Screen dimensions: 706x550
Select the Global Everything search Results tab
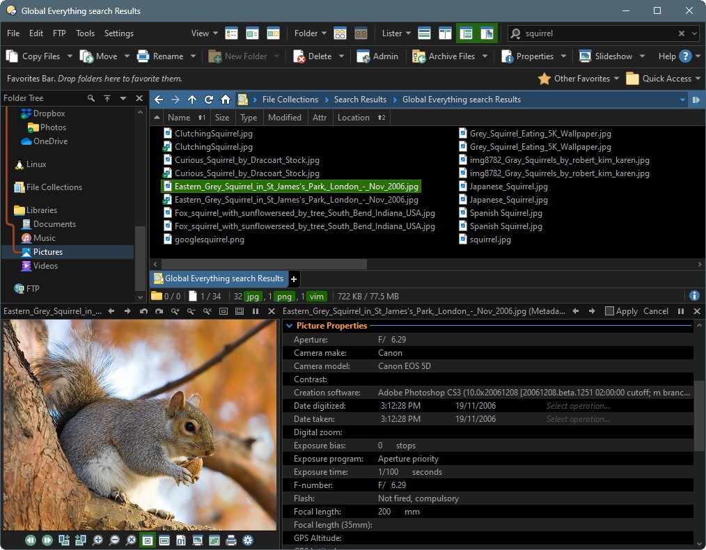218,278
